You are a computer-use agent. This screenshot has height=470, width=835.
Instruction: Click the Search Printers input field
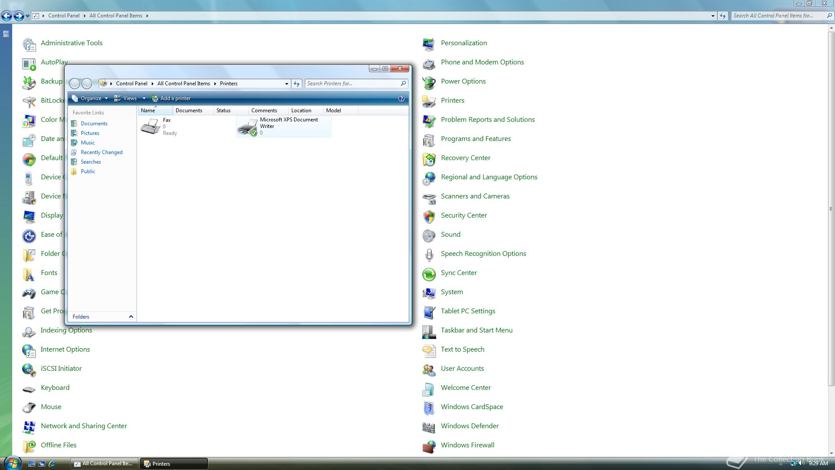click(x=356, y=84)
